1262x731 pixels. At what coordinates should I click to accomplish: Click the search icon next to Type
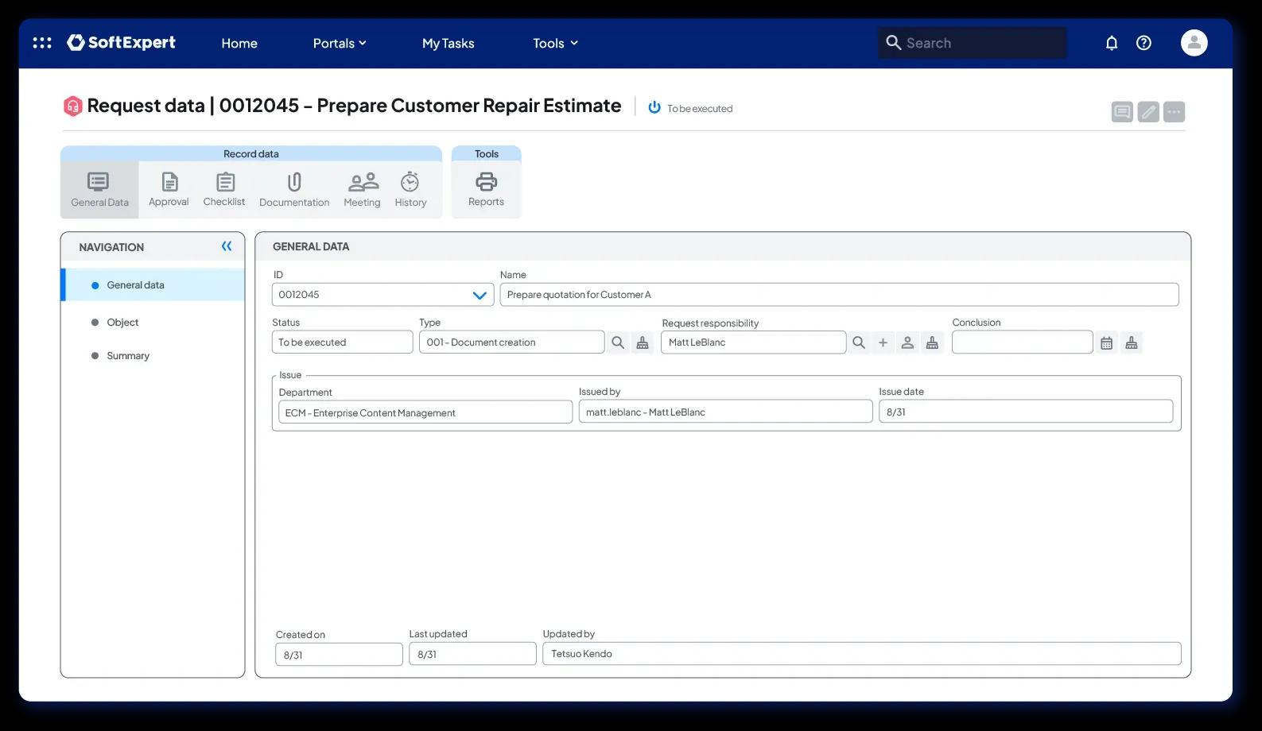[x=618, y=342]
